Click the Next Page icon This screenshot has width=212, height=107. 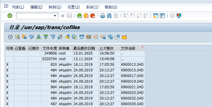[139, 16]
